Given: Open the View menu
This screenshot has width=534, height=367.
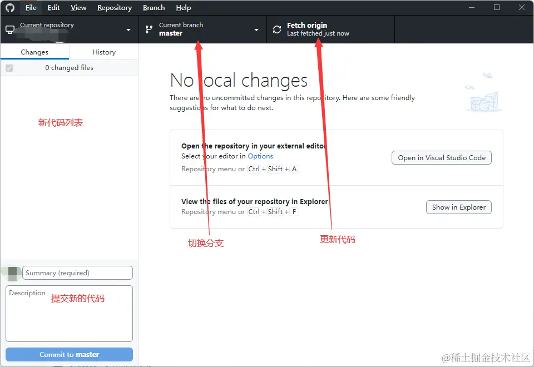Looking at the screenshot, I should click(x=78, y=7).
